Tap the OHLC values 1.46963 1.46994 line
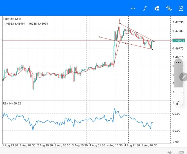This screenshot has width=187, height=154. pos(26,24)
